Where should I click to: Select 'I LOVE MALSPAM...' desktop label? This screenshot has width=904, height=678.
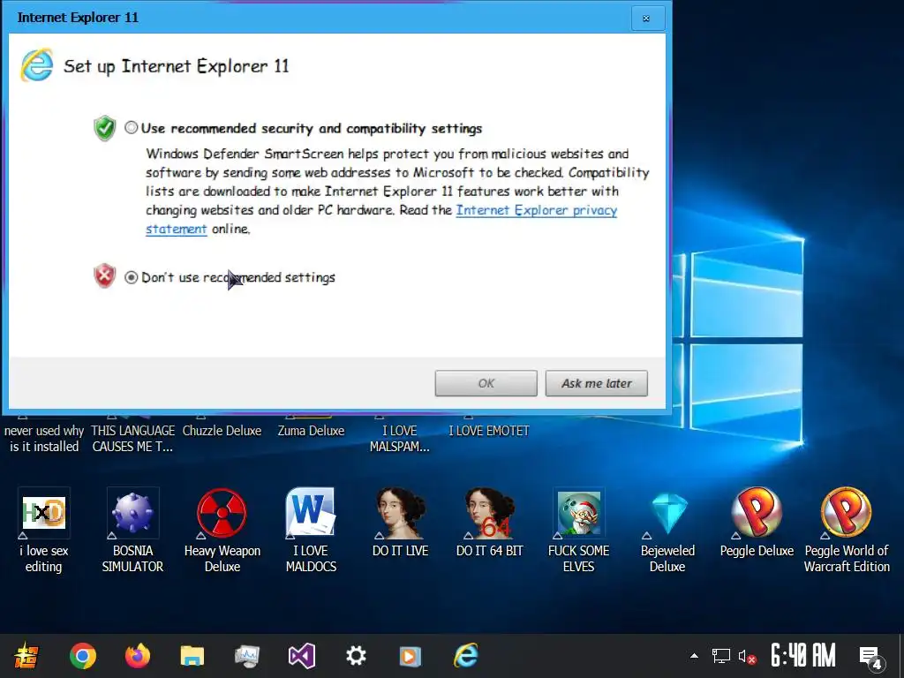coord(400,439)
